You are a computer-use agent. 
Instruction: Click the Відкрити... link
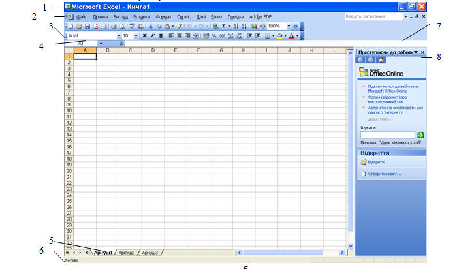[378, 162]
